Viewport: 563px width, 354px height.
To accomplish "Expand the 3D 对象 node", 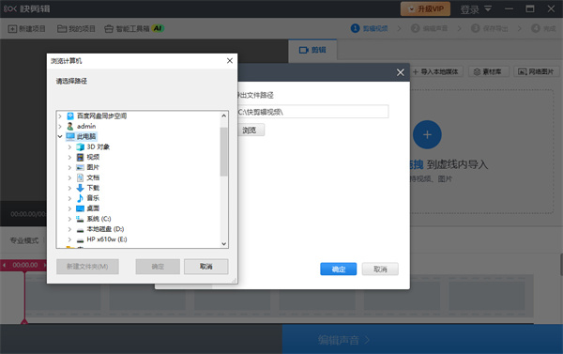I will 69,147.
